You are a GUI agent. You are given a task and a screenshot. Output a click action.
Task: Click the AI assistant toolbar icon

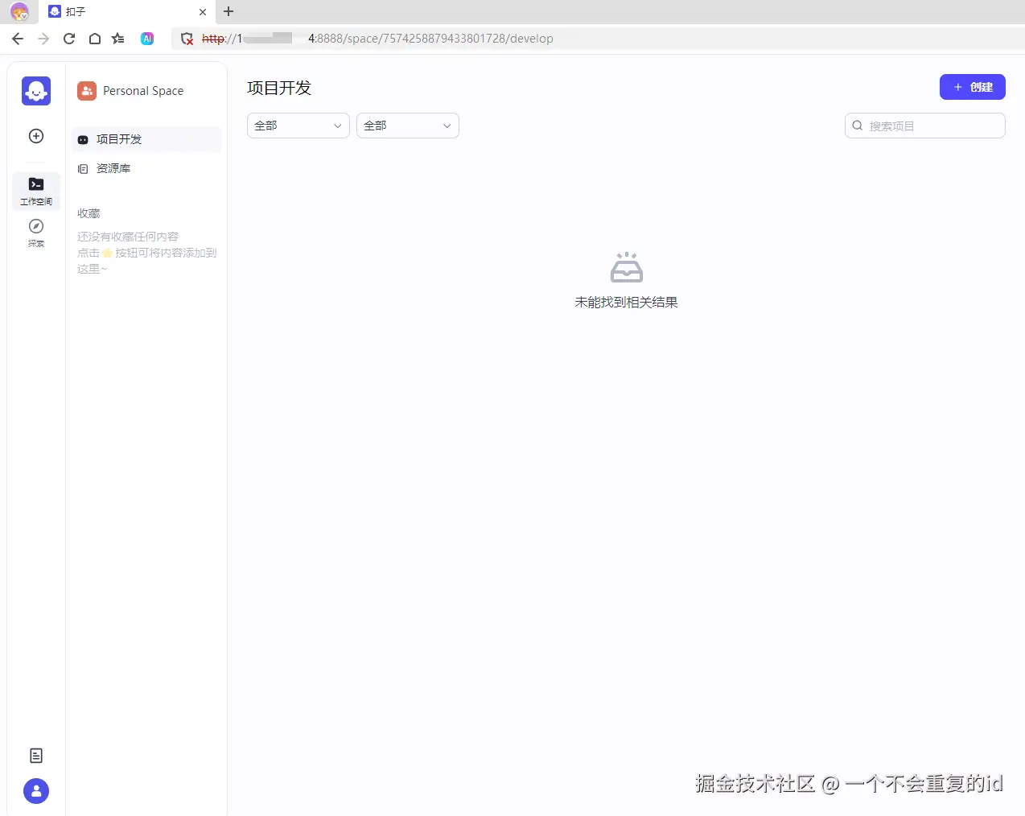click(147, 39)
